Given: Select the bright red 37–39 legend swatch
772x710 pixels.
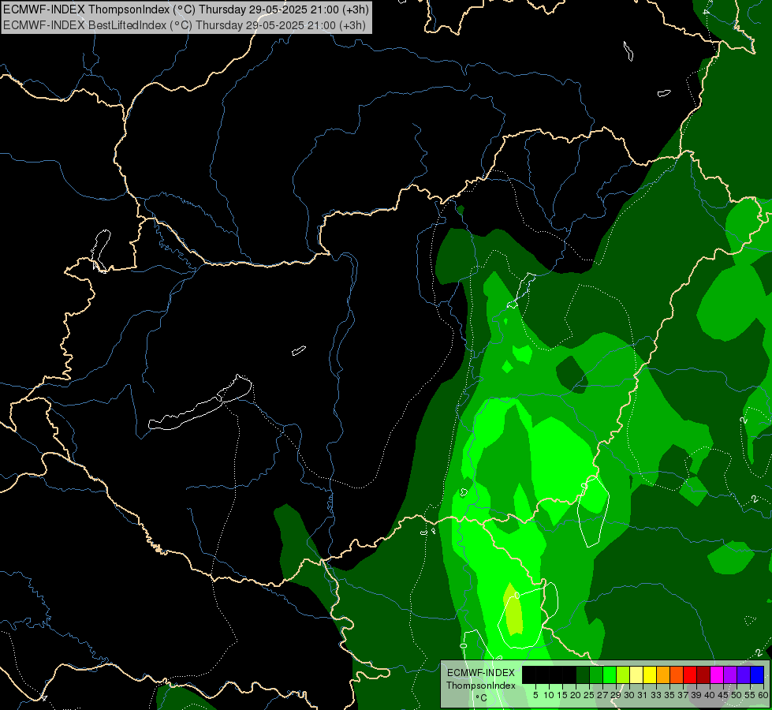Looking at the screenshot, I should click(690, 674).
